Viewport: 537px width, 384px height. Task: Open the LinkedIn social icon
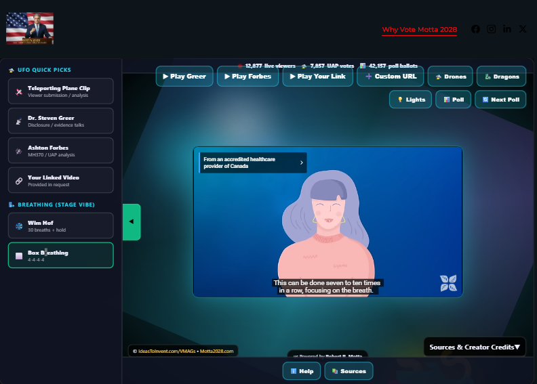(x=507, y=29)
